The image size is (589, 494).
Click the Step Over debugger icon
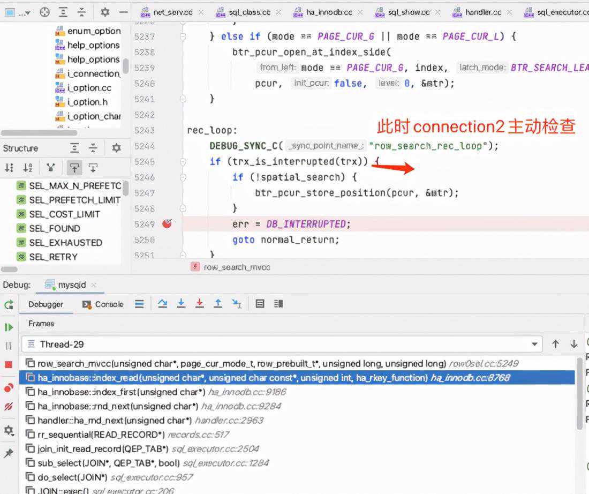click(162, 304)
